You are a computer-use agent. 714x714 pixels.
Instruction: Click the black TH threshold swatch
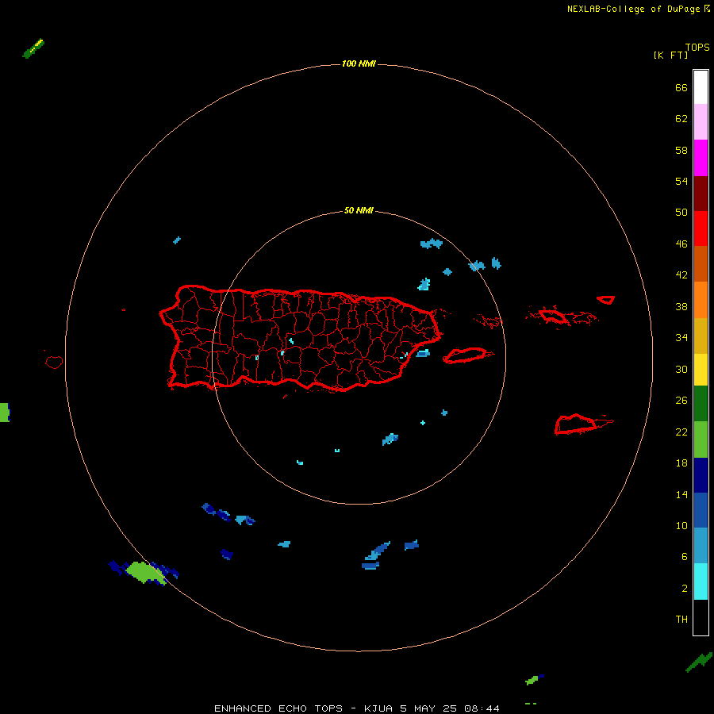pos(701,617)
